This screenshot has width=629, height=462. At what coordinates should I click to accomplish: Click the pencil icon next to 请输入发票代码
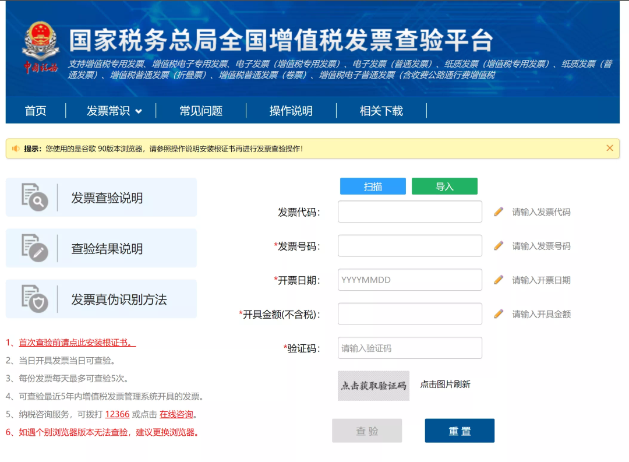(x=499, y=211)
